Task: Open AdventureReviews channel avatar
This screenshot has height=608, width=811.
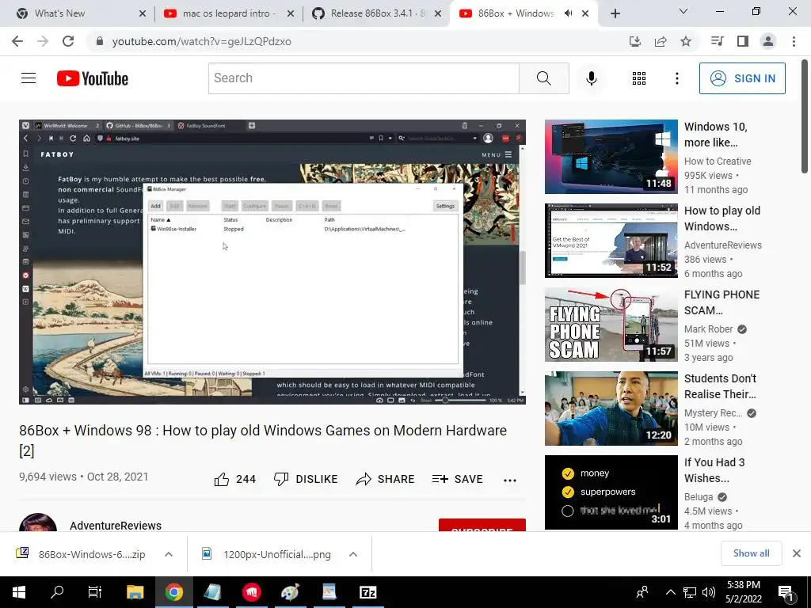Action: coord(38,522)
